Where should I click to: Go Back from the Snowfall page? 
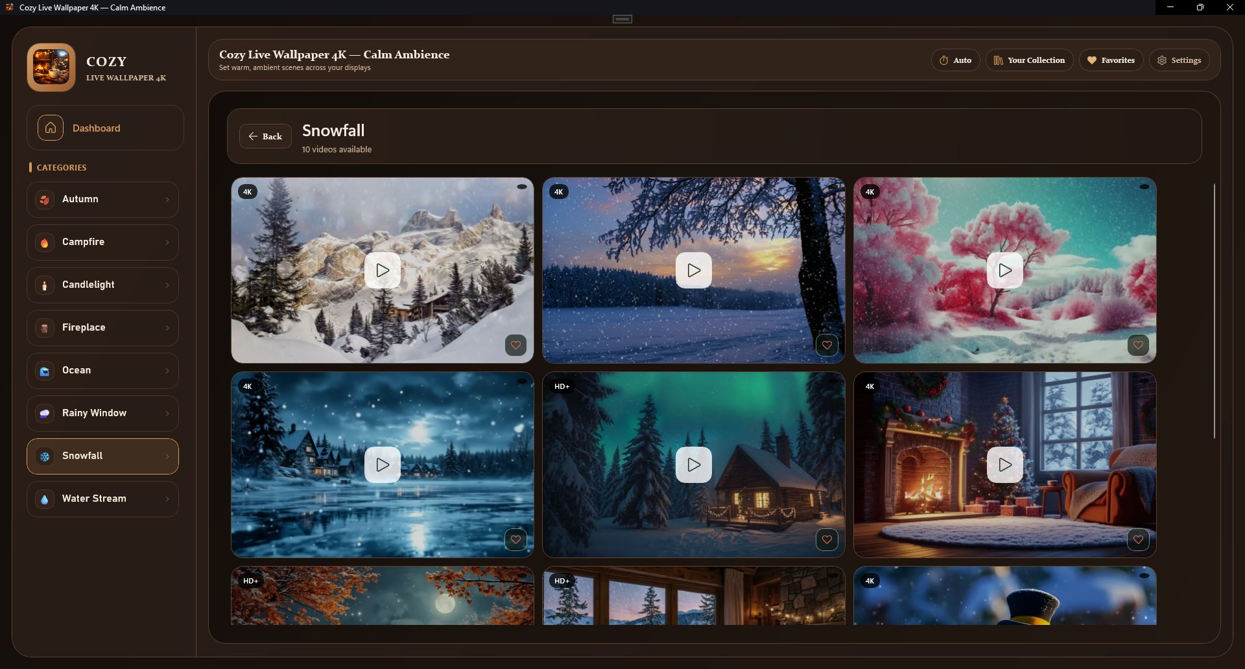coord(266,136)
